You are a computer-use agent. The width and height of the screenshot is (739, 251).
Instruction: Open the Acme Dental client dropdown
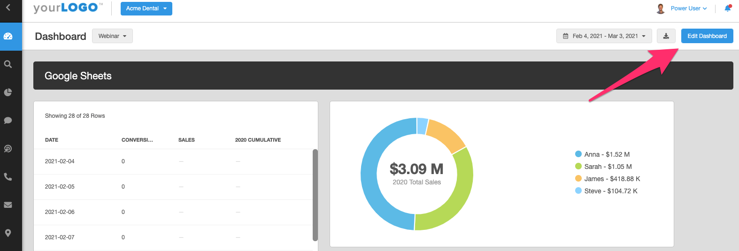146,8
